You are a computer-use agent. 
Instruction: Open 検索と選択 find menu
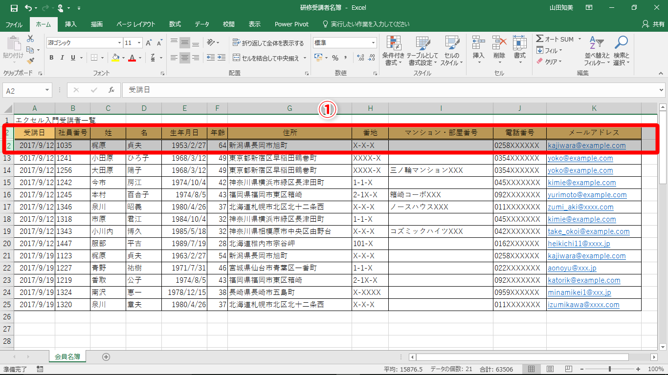621,50
